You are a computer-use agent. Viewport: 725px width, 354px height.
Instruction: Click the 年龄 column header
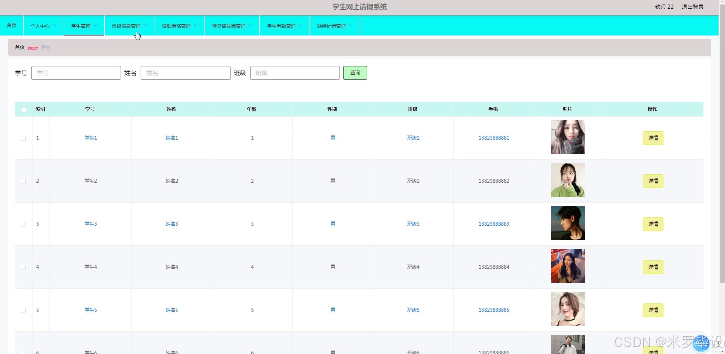click(251, 109)
